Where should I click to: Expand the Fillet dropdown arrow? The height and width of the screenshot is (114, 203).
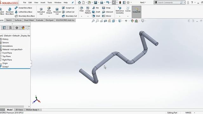click(x=82, y=16)
